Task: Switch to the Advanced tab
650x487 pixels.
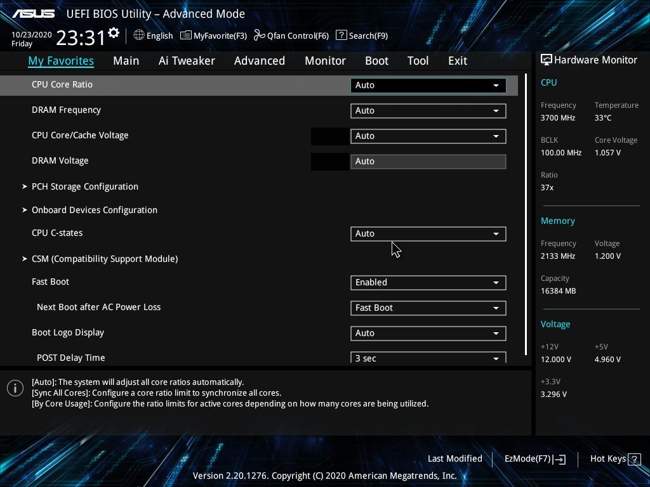Action: [x=260, y=61]
